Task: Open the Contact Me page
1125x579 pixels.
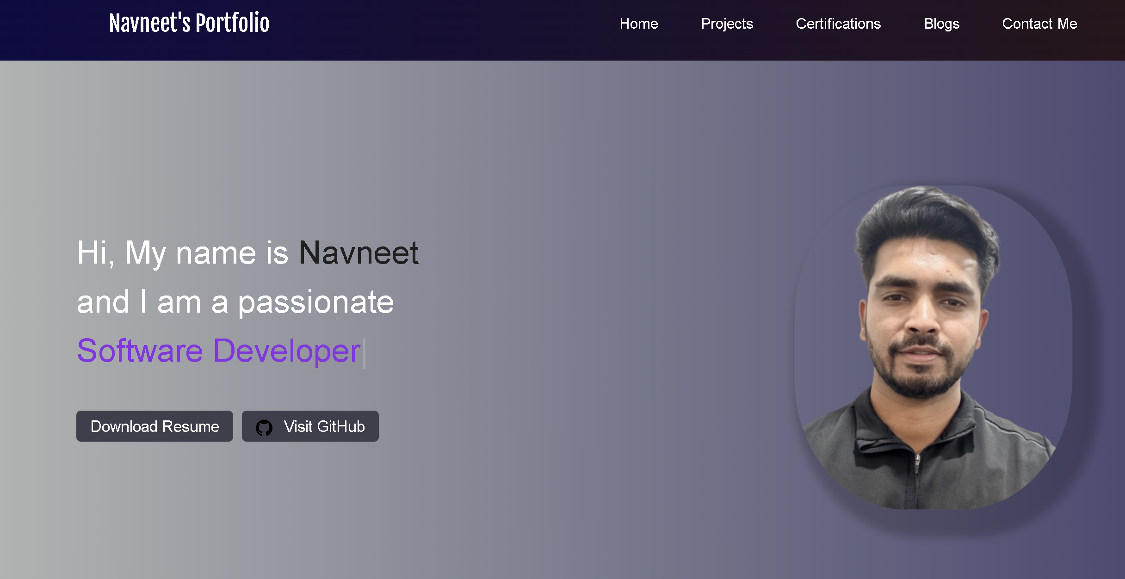Action: [1039, 24]
